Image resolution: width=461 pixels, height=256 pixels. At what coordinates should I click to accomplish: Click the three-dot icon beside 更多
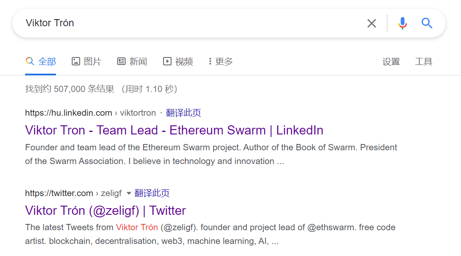click(210, 62)
